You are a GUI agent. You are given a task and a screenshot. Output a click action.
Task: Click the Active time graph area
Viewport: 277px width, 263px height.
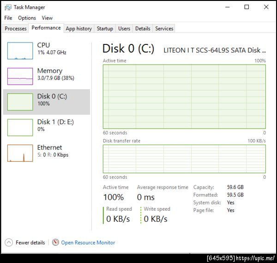pyautogui.click(x=184, y=97)
